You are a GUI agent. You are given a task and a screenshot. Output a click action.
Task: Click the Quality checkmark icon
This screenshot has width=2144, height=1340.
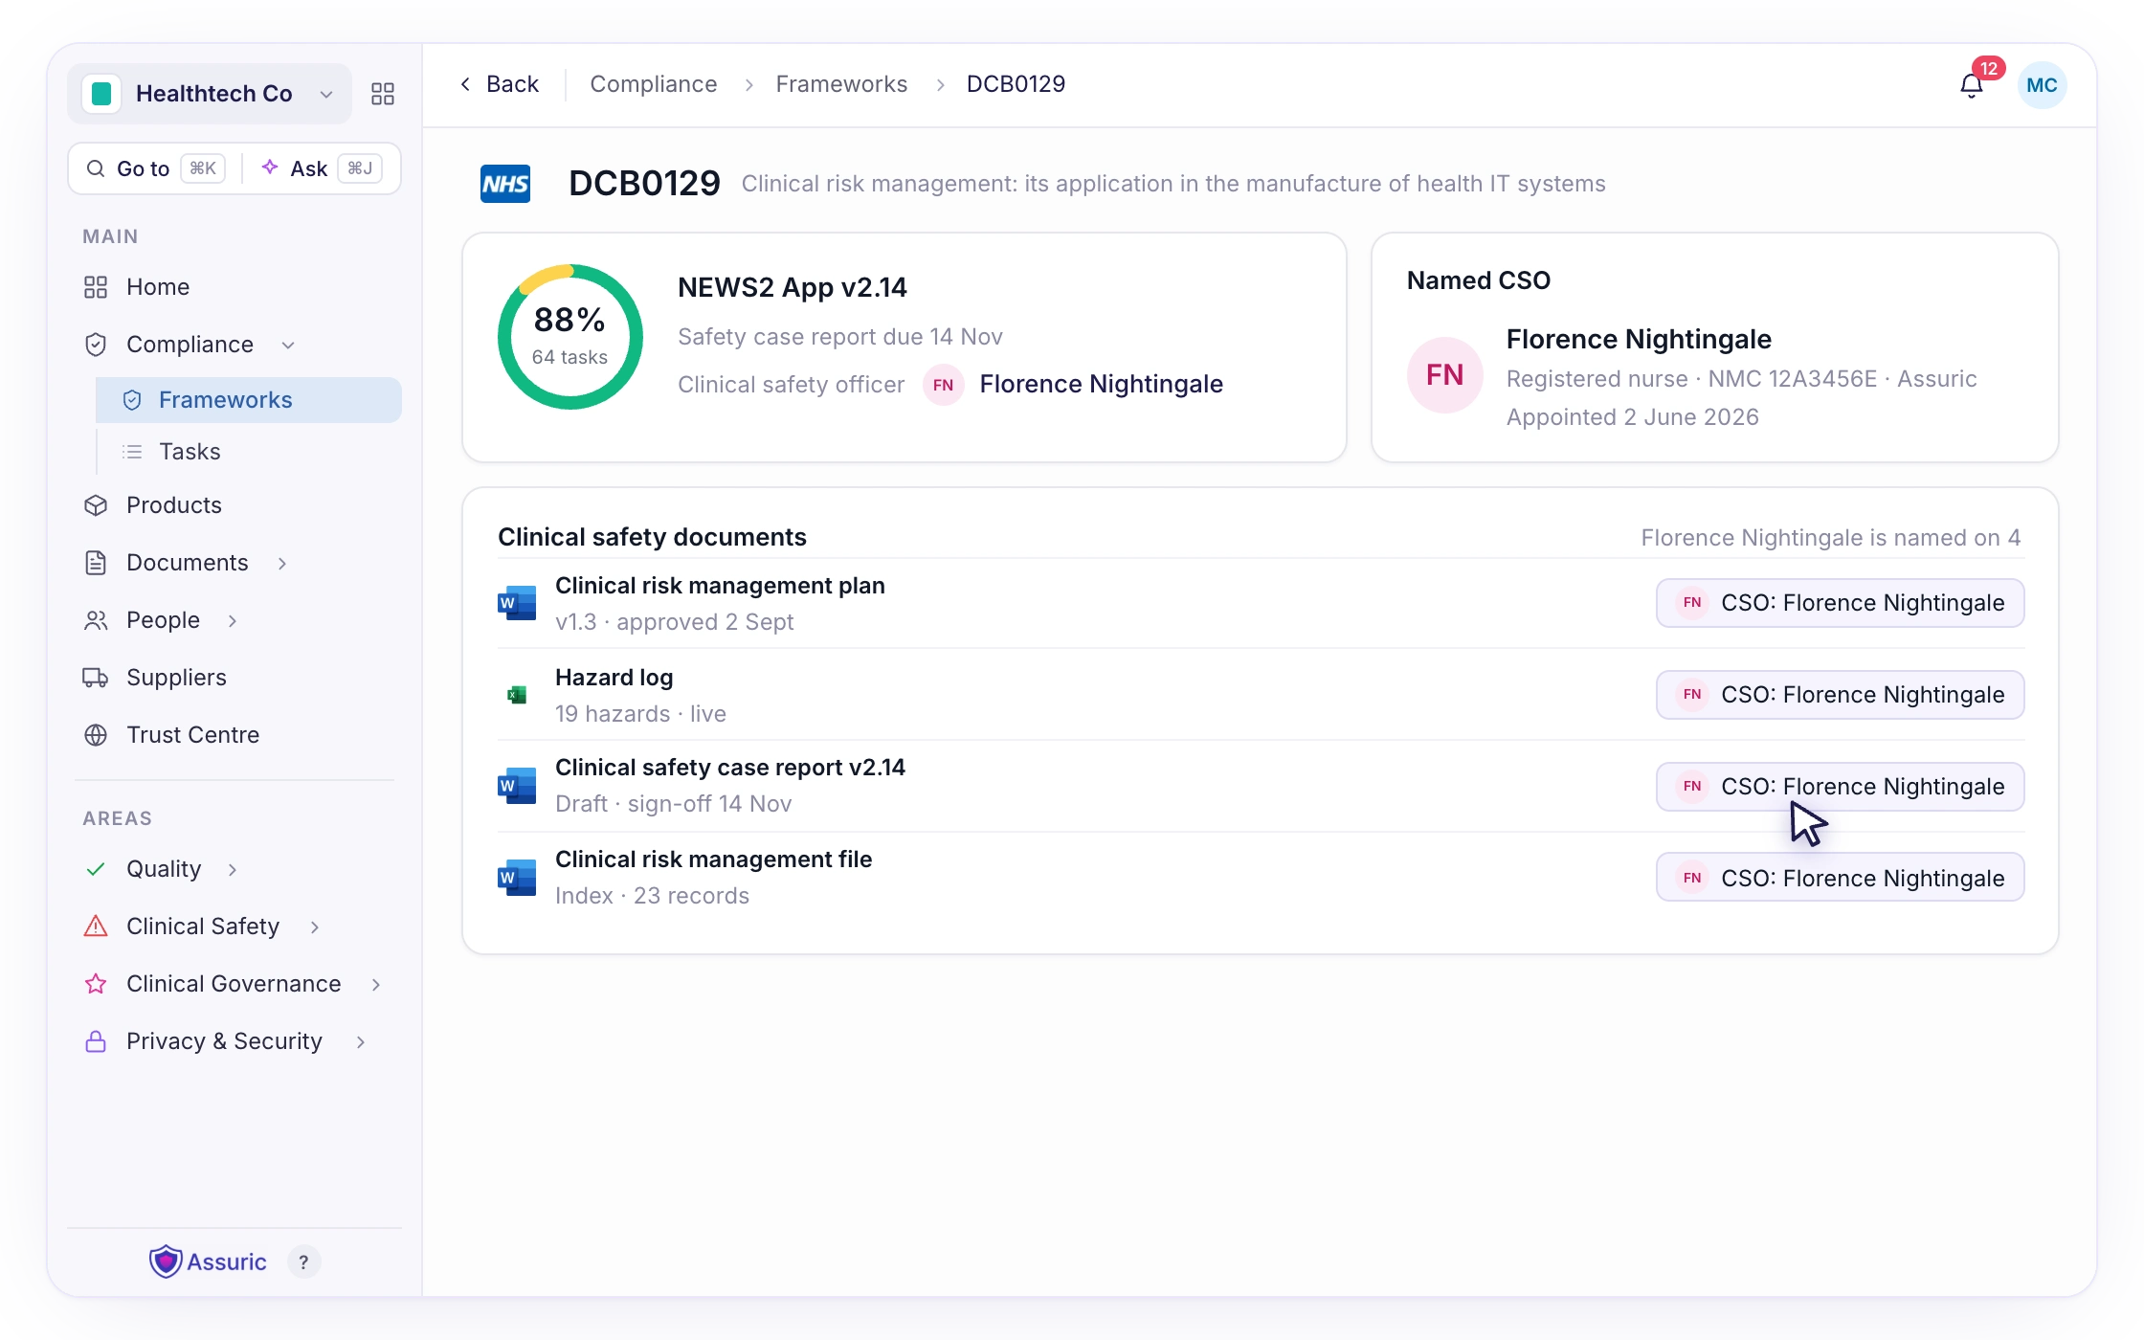(96, 869)
